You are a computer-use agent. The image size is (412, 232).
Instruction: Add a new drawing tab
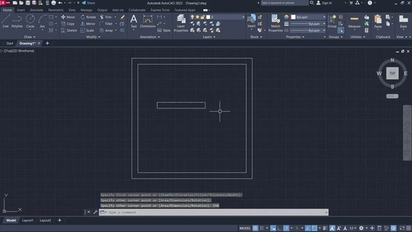tap(47, 43)
